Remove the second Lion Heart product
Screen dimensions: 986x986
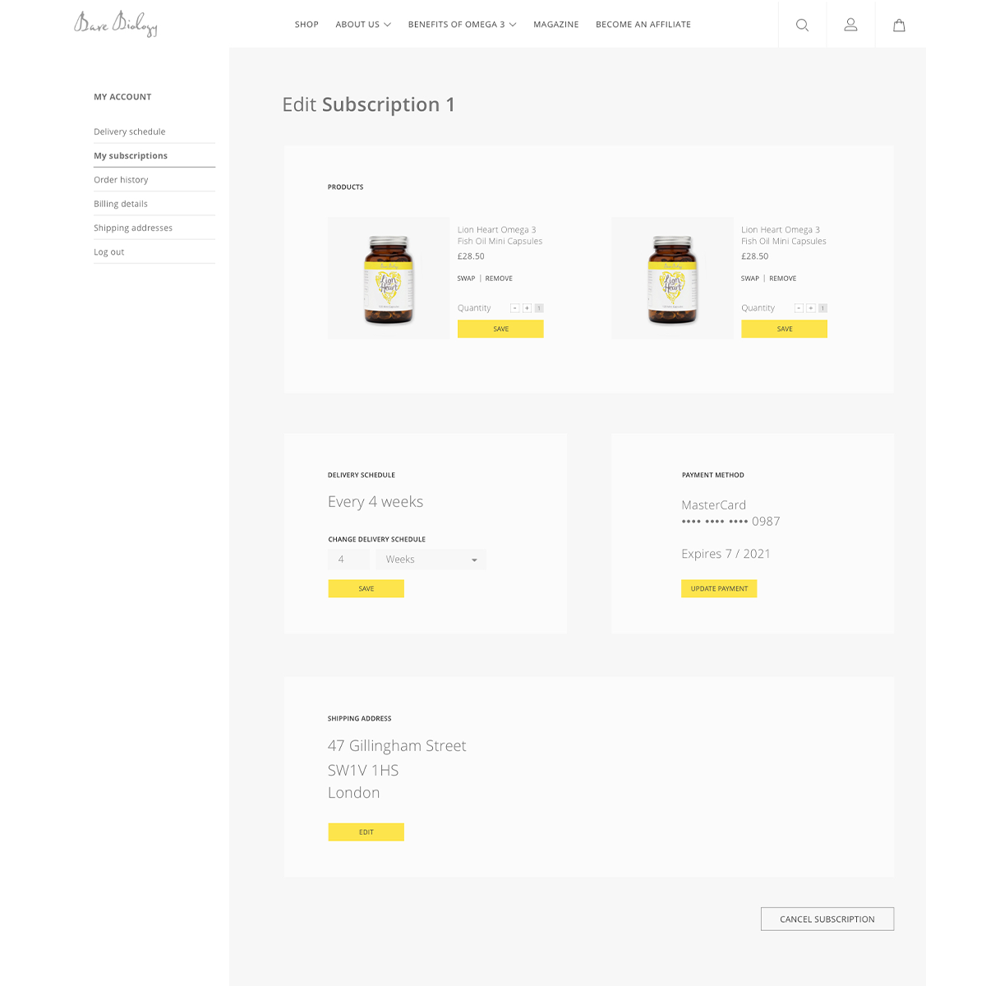pos(782,279)
